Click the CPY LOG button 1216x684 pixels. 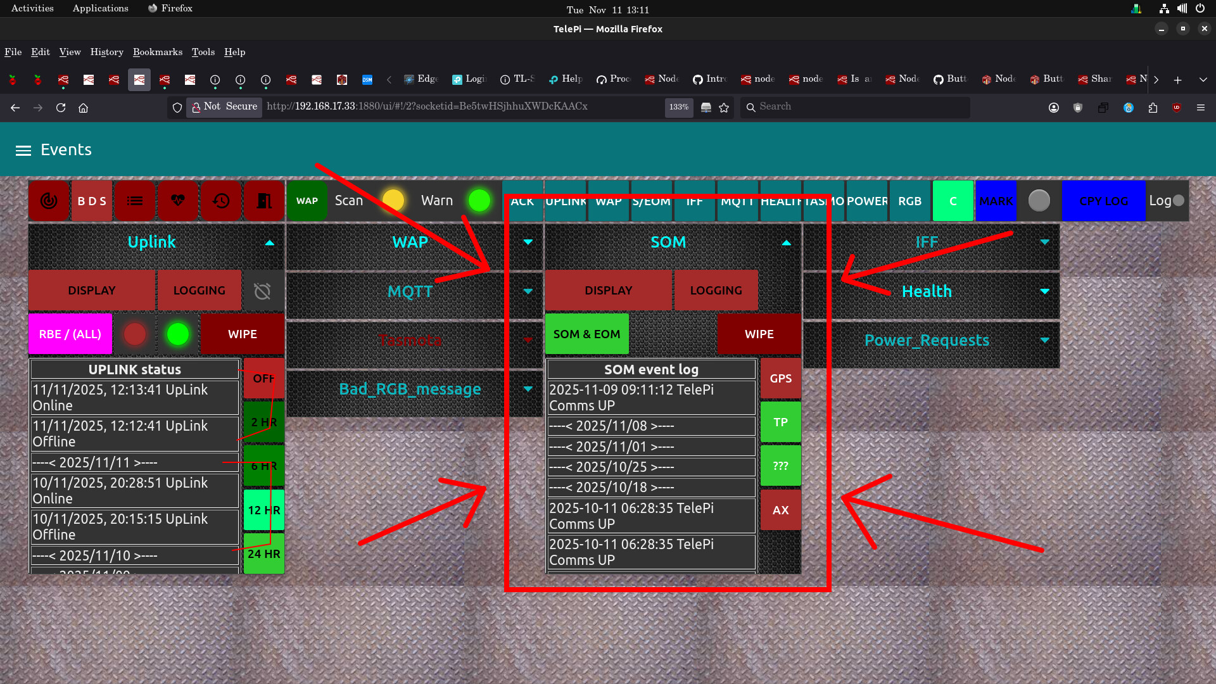(x=1103, y=201)
